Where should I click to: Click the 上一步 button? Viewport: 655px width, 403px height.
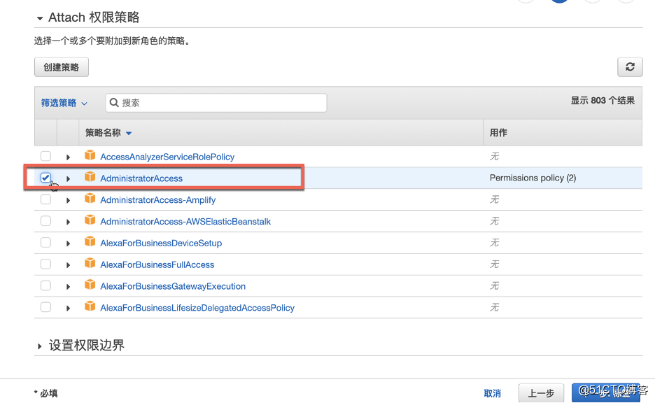click(541, 393)
